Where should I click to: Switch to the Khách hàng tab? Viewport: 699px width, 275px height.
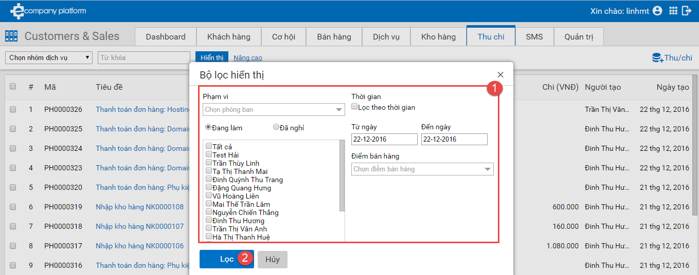[x=229, y=36]
